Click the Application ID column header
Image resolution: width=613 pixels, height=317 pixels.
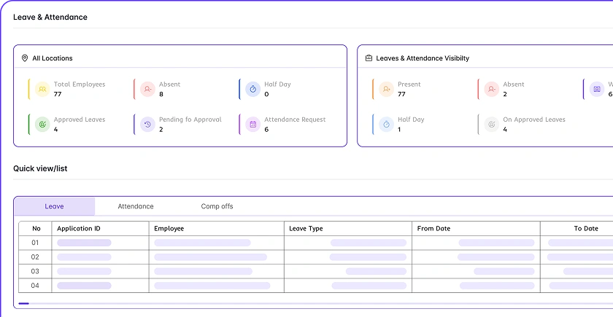click(x=79, y=229)
